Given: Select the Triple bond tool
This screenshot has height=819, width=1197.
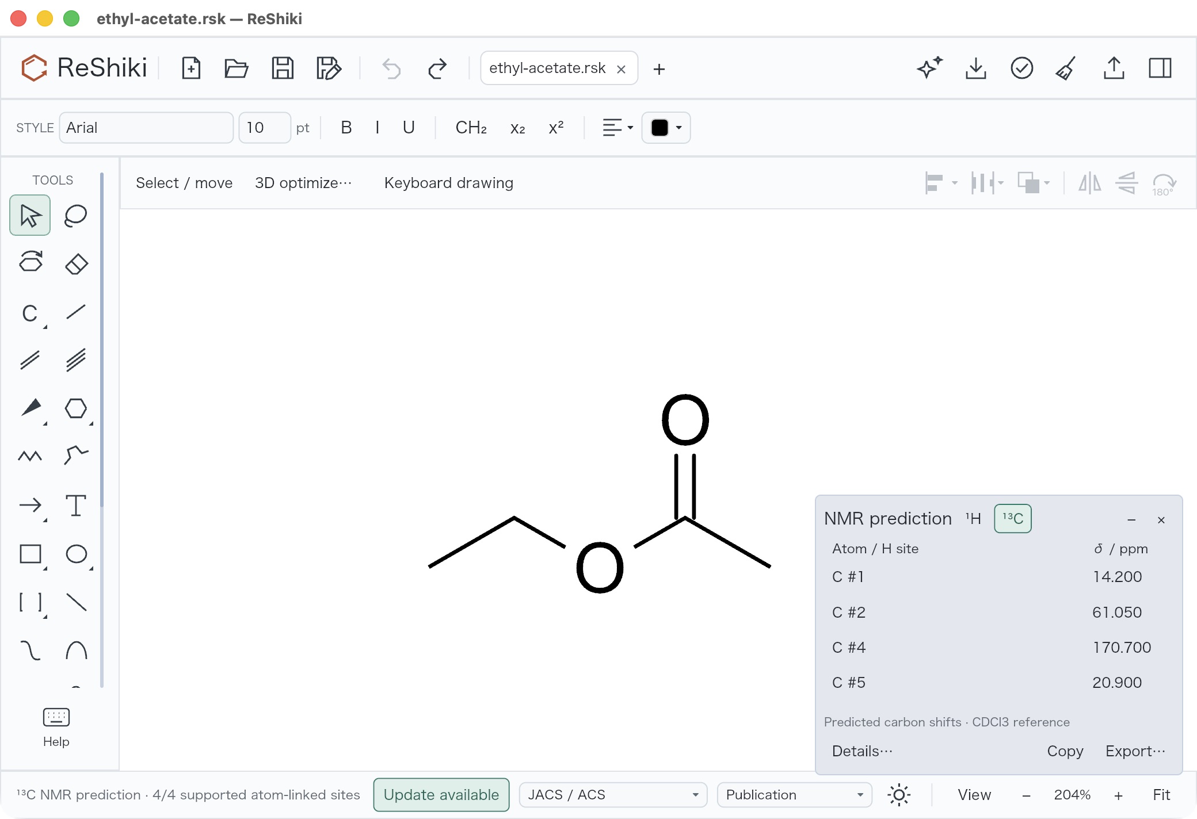Looking at the screenshot, I should click(75, 361).
